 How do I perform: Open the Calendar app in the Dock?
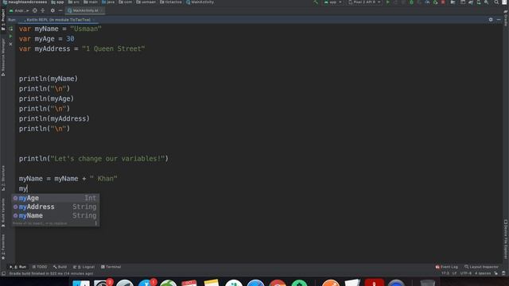[189, 283]
